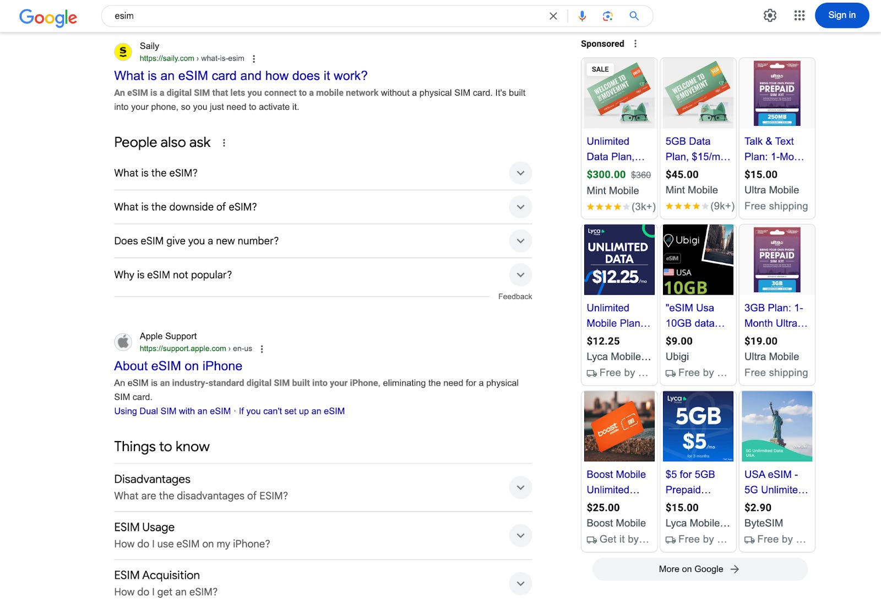Open Mint Mobile 5GB Data Plan image
The height and width of the screenshot is (606, 881).
tap(698, 93)
